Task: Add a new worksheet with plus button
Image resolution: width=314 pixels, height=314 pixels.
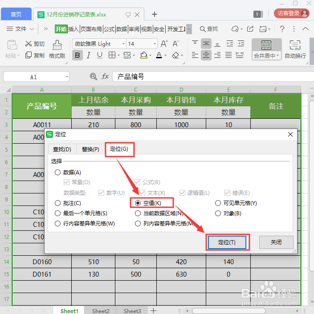Action: click(153, 310)
